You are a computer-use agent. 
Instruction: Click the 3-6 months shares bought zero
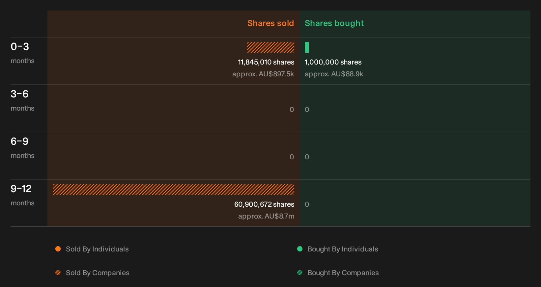click(x=307, y=110)
